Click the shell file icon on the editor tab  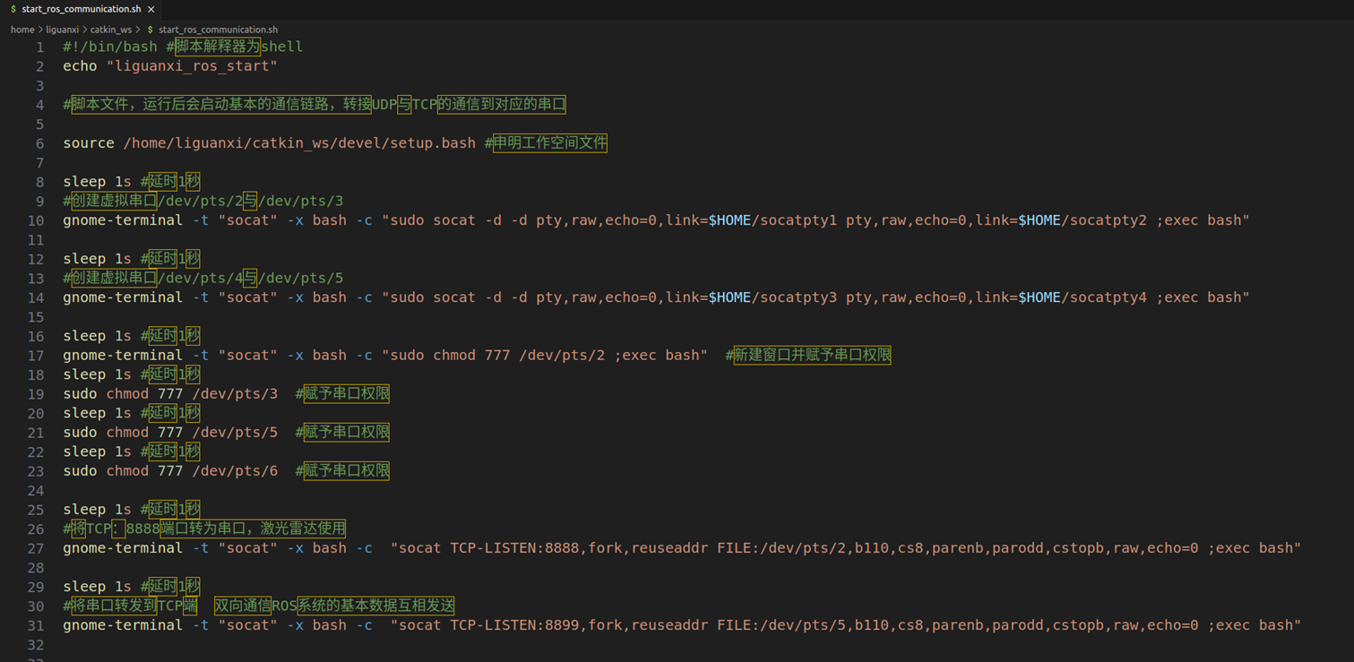pos(13,9)
